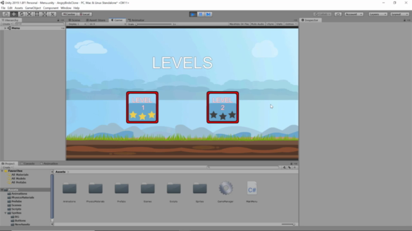
Task: Toggle Stats overlay in Game view
Action: click(279, 24)
